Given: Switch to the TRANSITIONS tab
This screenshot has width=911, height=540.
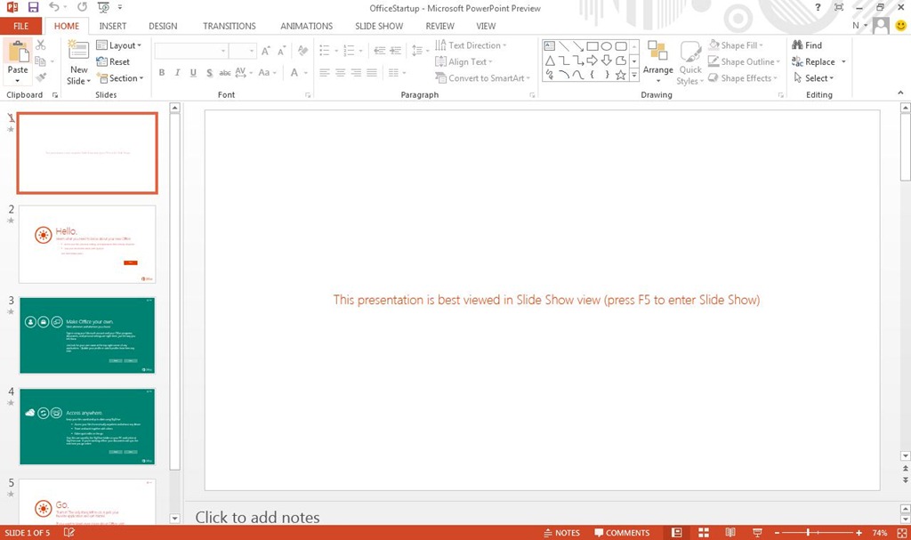Looking at the screenshot, I should point(229,26).
